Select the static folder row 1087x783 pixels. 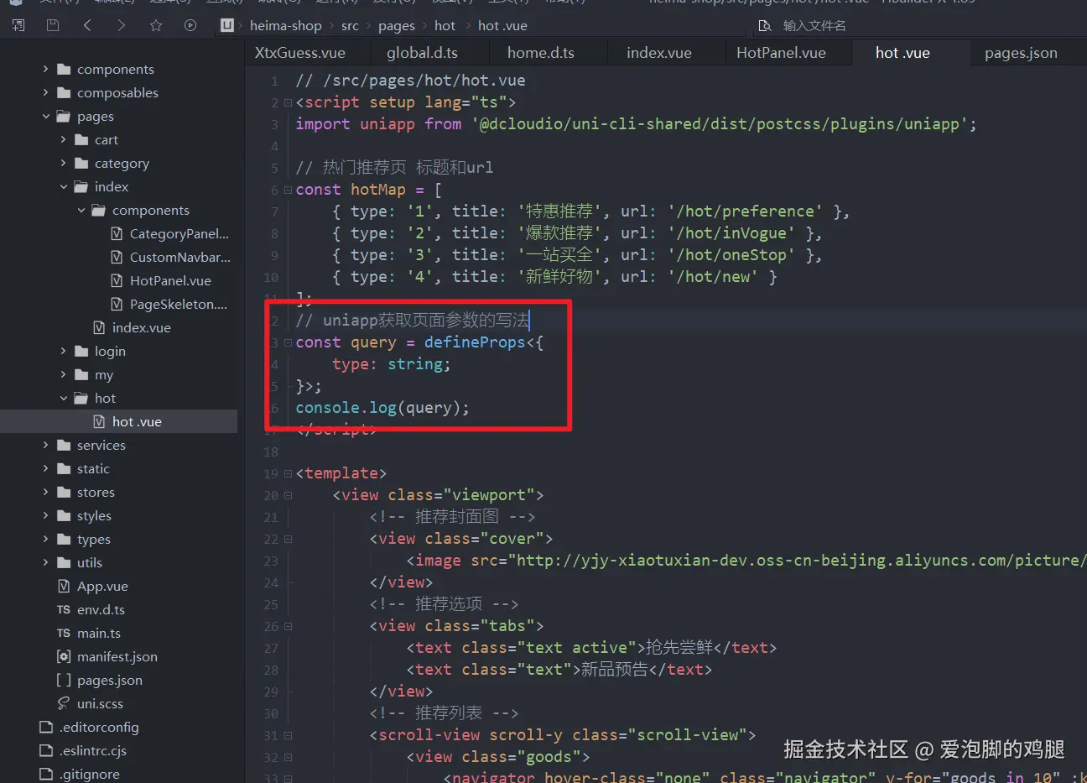[119, 468]
